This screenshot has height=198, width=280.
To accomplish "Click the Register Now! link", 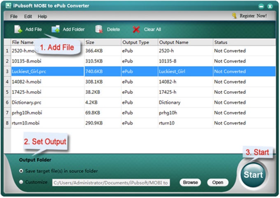I will [253, 16].
